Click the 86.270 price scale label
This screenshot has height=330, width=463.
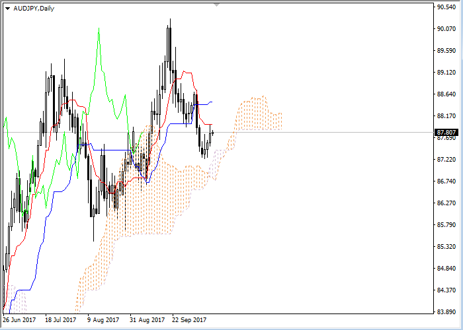click(446, 203)
